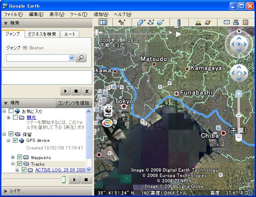Clear search results with X button

click(87, 91)
